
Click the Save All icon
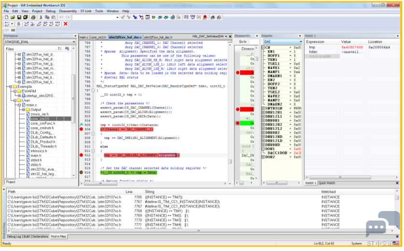tap(26, 17)
